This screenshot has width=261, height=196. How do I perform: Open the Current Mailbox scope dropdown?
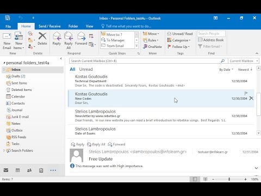point(244,61)
